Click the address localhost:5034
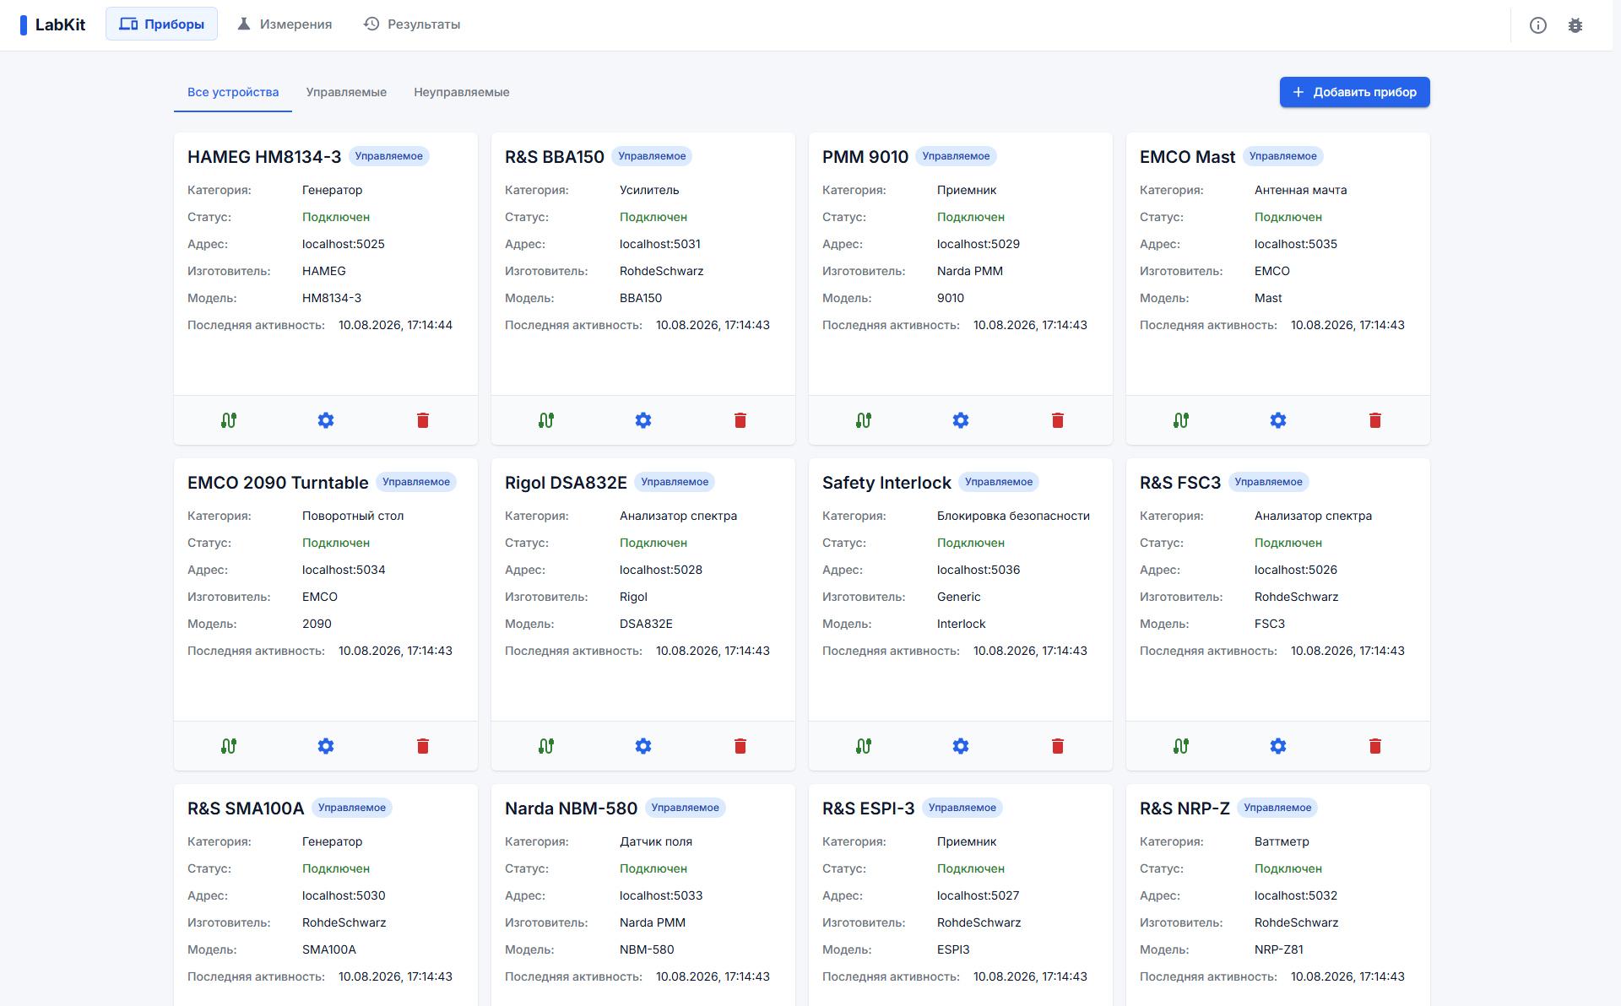 pyautogui.click(x=344, y=570)
